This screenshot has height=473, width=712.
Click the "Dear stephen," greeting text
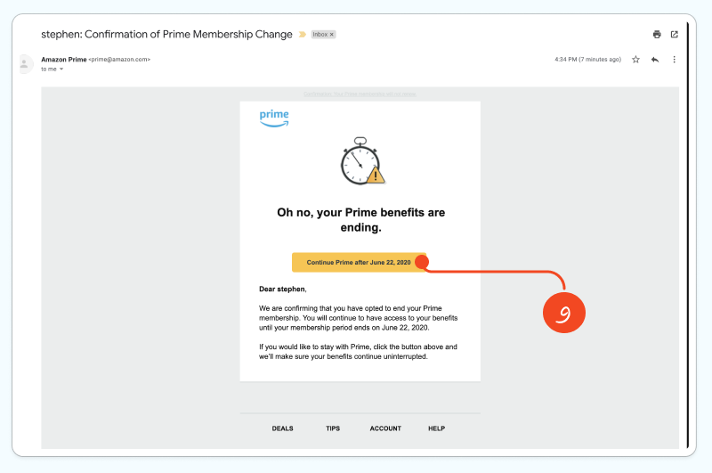coord(283,289)
